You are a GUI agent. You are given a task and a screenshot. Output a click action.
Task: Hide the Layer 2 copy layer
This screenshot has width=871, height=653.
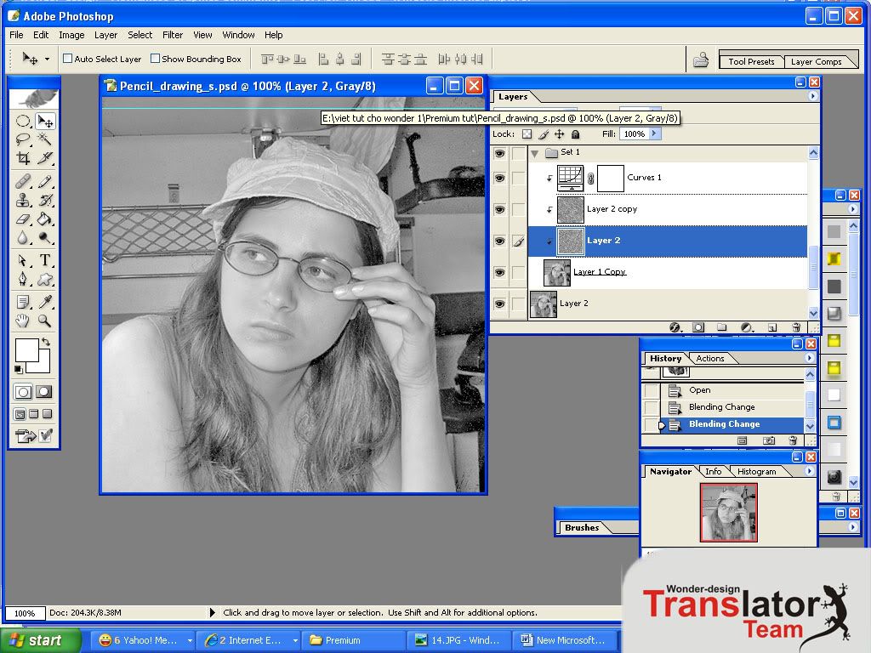pyautogui.click(x=499, y=209)
